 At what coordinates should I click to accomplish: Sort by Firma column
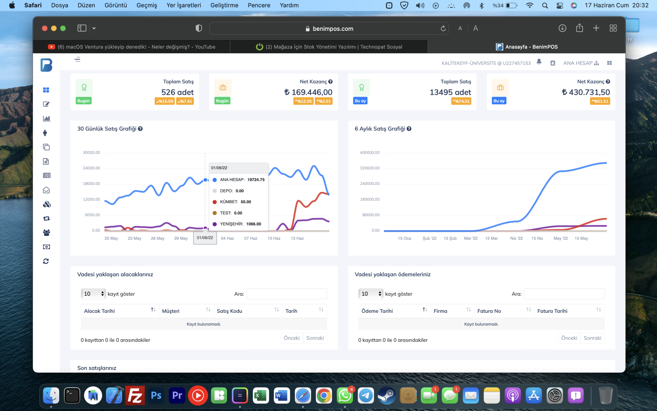(x=452, y=311)
